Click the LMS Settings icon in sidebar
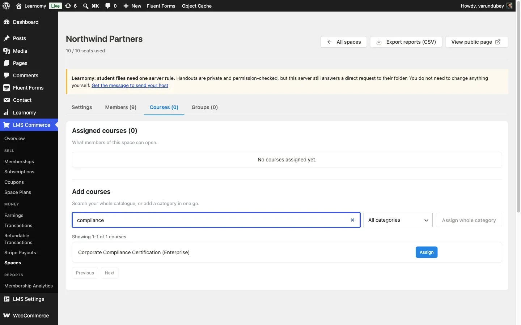The height and width of the screenshot is (325, 521). click(7, 299)
